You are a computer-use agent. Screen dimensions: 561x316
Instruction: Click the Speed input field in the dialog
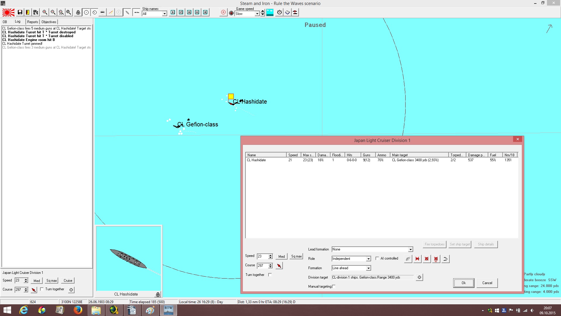[x=262, y=256]
